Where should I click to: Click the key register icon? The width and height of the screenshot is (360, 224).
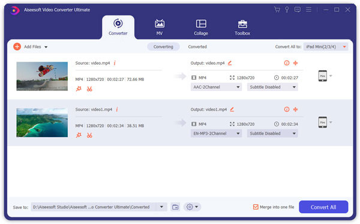click(x=287, y=10)
